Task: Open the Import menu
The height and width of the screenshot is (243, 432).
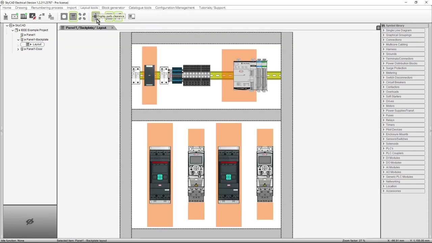Action: [72, 7]
